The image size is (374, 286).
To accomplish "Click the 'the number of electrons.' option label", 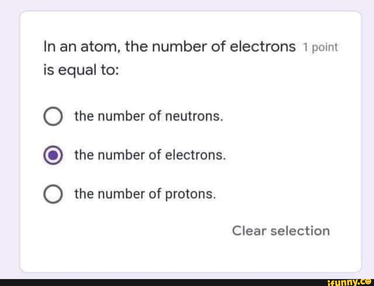I will 150,155.
